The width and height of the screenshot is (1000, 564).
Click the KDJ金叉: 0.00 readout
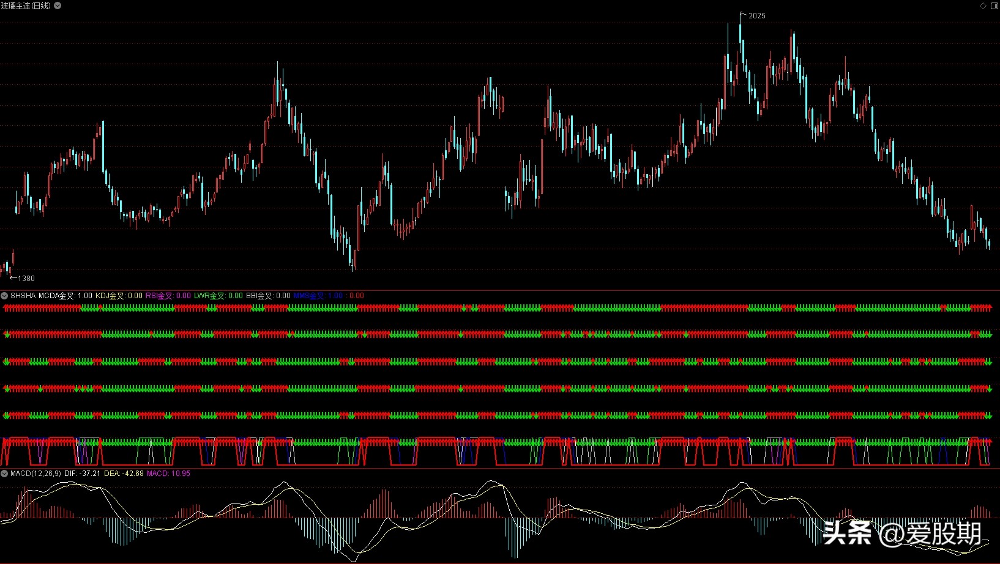[119, 296]
